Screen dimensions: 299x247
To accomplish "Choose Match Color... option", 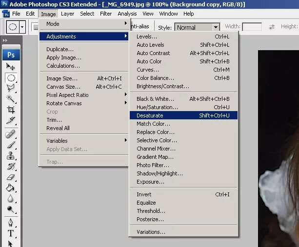I will pyautogui.click(x=183, y=124).
